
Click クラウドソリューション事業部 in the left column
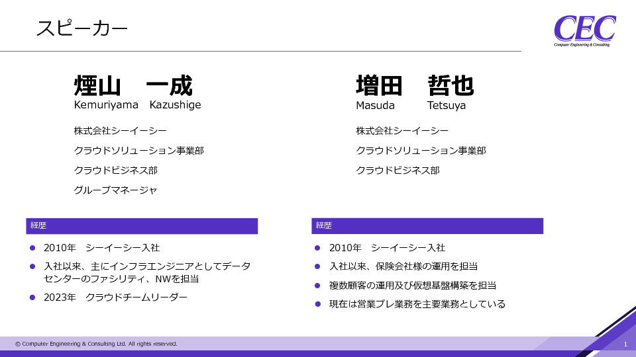[138, 151]
